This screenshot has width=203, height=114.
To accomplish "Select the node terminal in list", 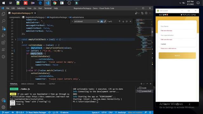I will click(144, 88).
